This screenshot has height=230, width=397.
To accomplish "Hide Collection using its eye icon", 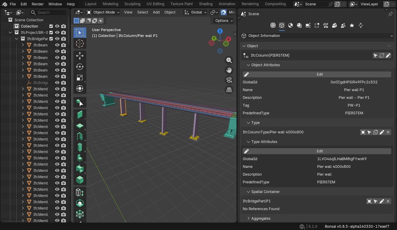I will [57, 26].
